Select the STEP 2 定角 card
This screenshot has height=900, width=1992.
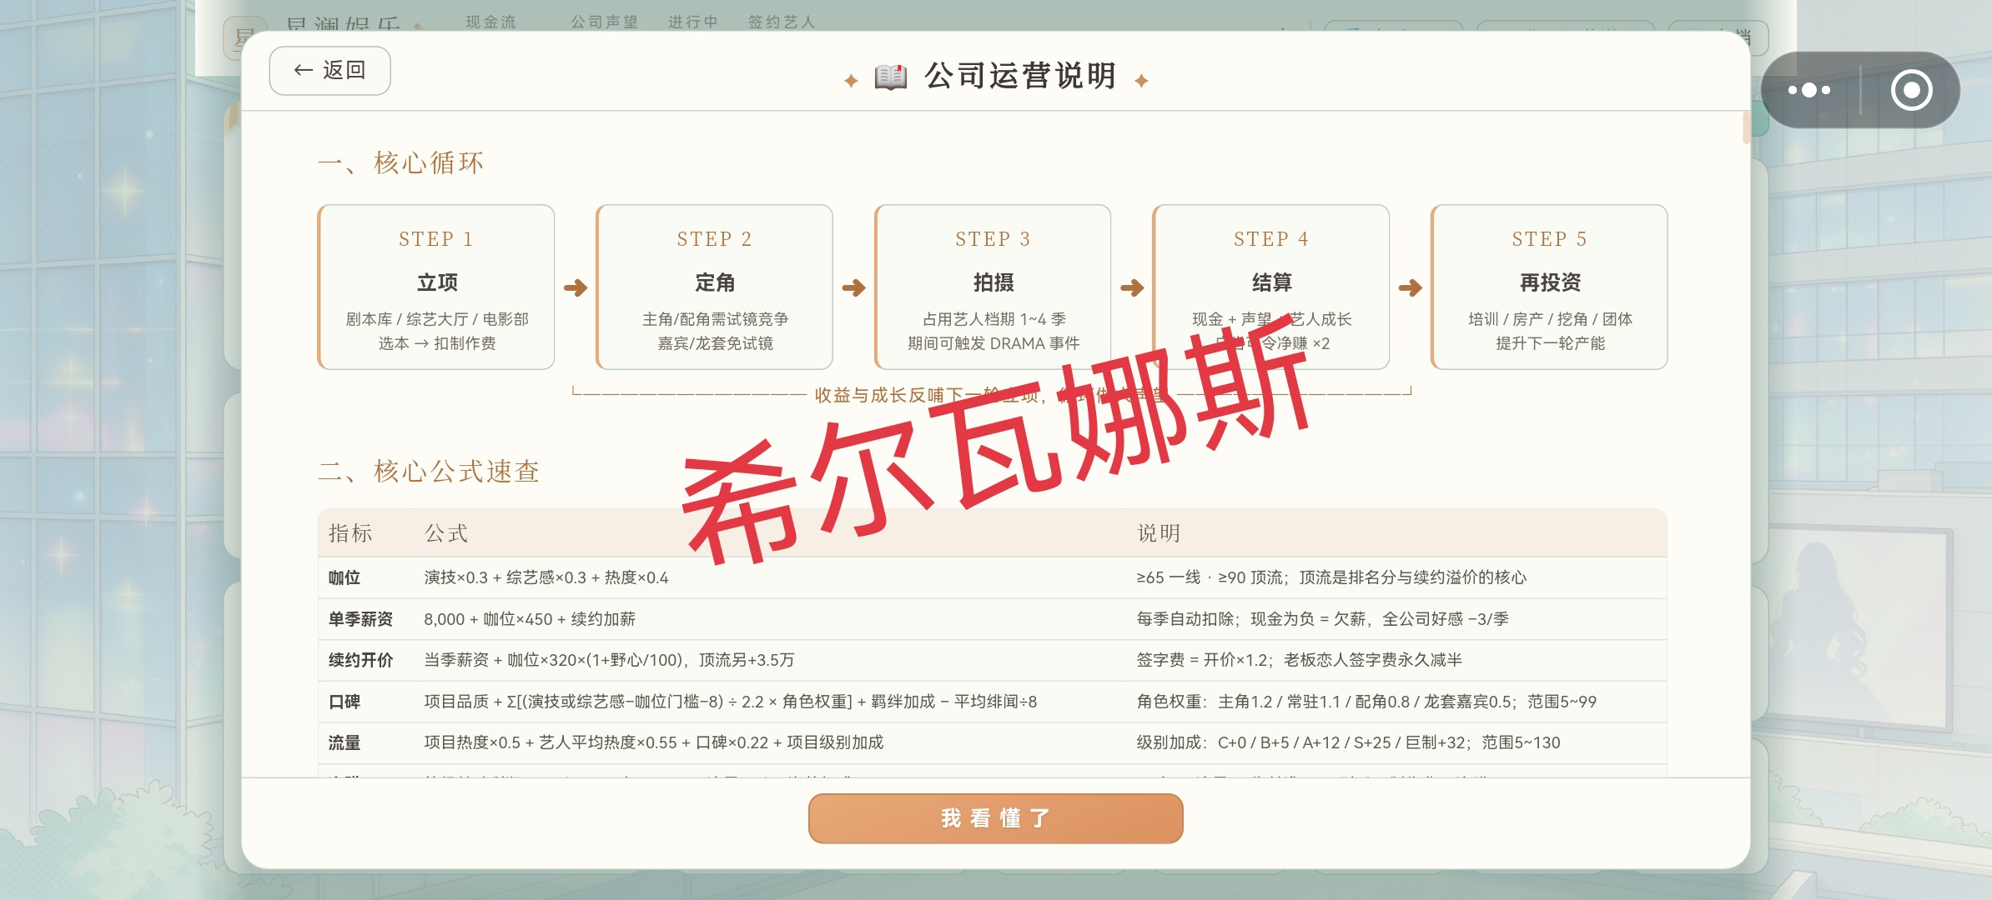pyautogui.click(x=715, y=287)
